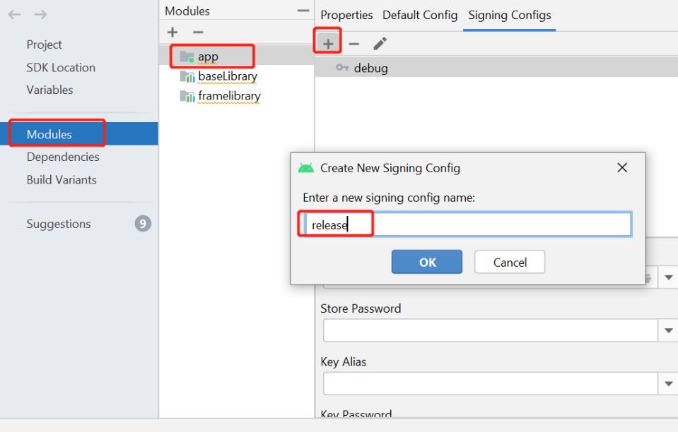678x432 pixels.
Task: Select the framelibrary module
Action: [229, 96]
